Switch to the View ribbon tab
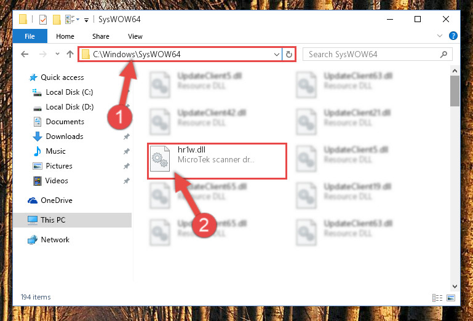 pyautogui.click(x=135, y=36)
